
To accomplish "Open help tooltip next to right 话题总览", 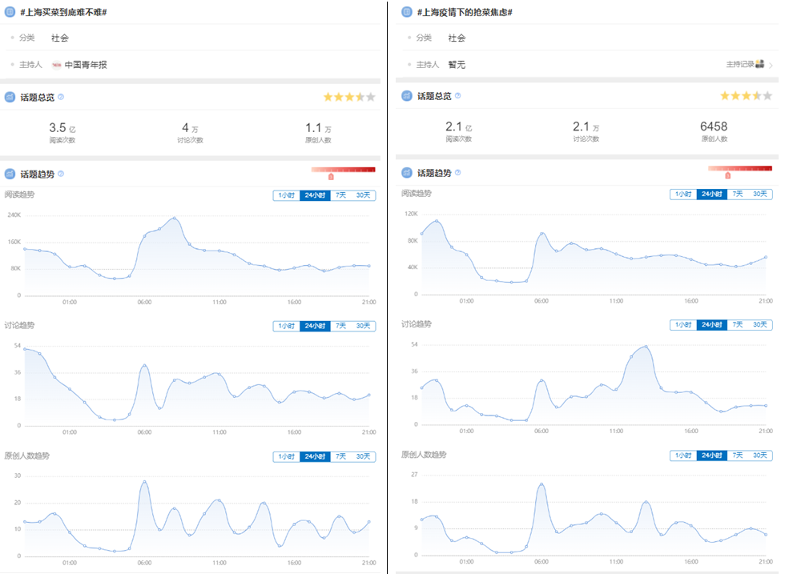I will [457, 95].
